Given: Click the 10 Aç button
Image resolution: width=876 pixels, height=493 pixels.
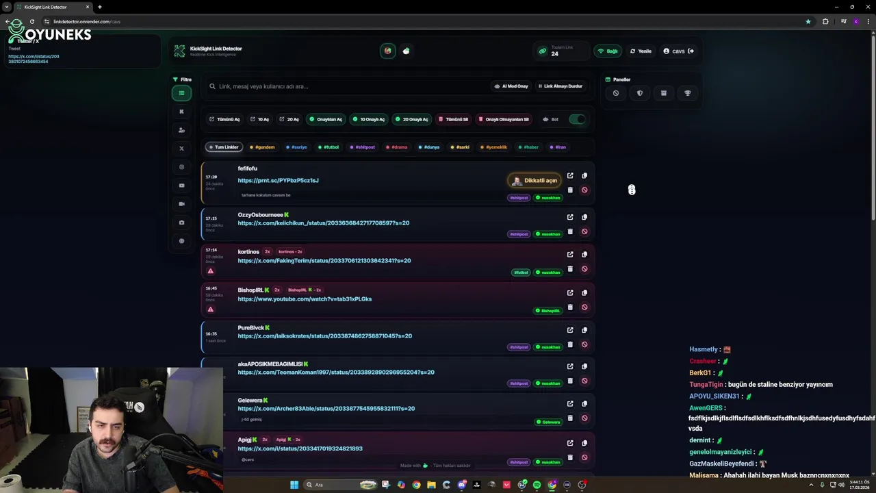Looking at the screenshot, I should click(259, 119).
